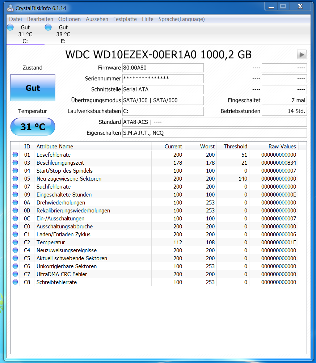Select drive E: status indicator orb
Image resolution: width=316 pixels, height=363 pixels.
pos(48,27)
